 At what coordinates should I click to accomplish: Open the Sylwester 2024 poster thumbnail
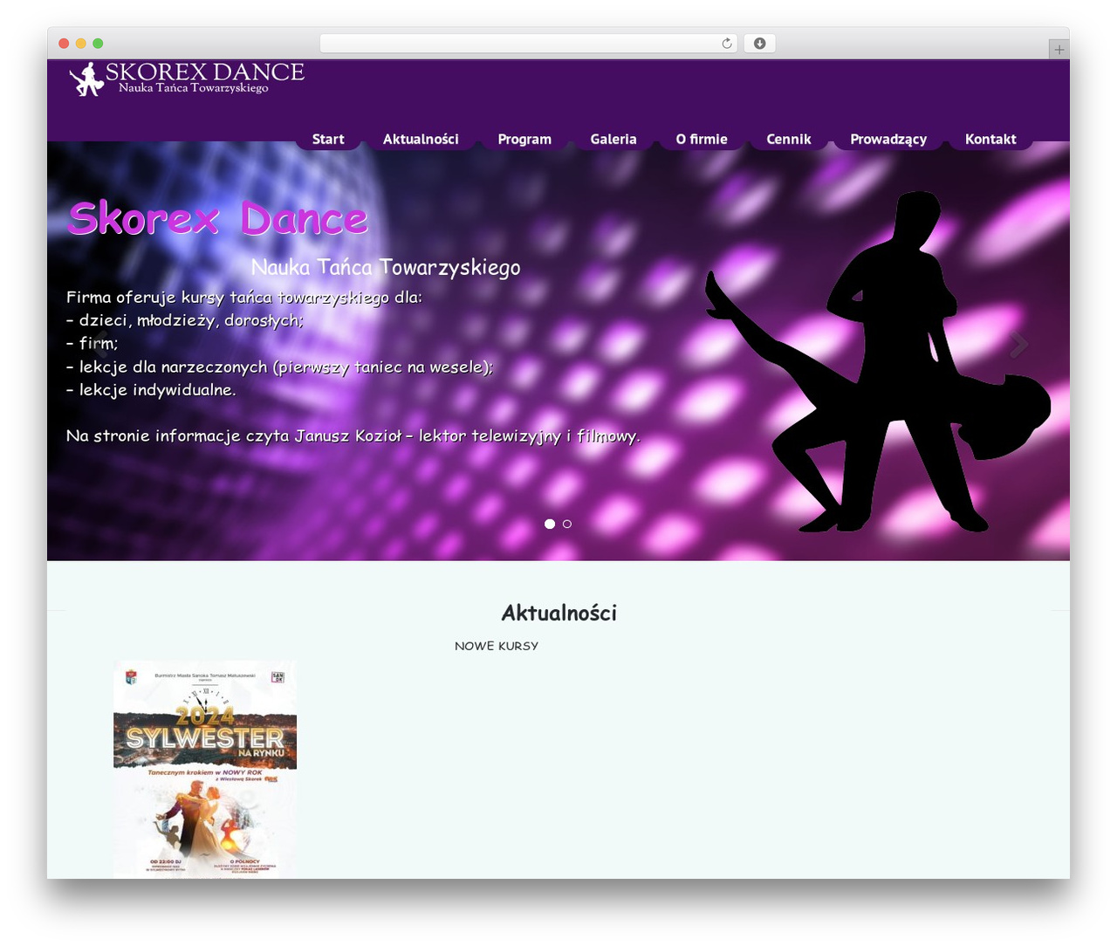pyautogui.click(x=205, y=770)
